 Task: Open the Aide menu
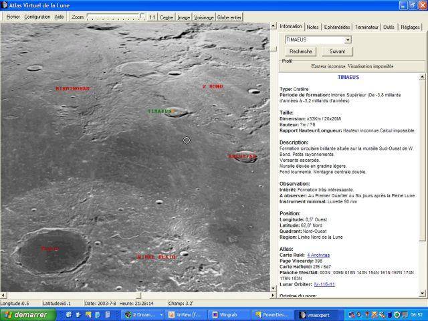click(x=59, y=17)
